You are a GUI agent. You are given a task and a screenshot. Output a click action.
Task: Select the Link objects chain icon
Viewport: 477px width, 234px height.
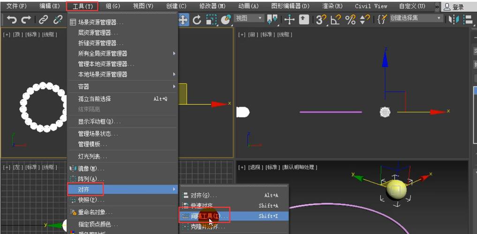click(43, 20)
